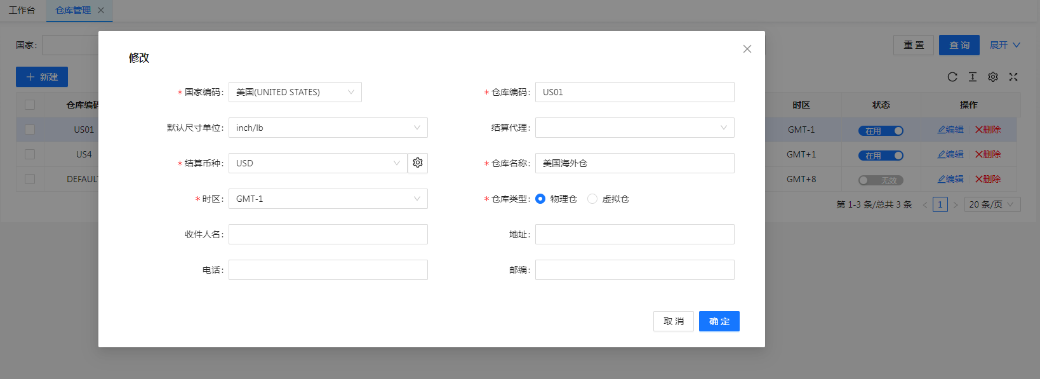Select the 虚拟仓 radio button

(592, 199)
